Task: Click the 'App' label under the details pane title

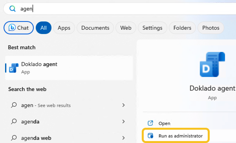Action: pyautogui.click(x=212, y=98)
